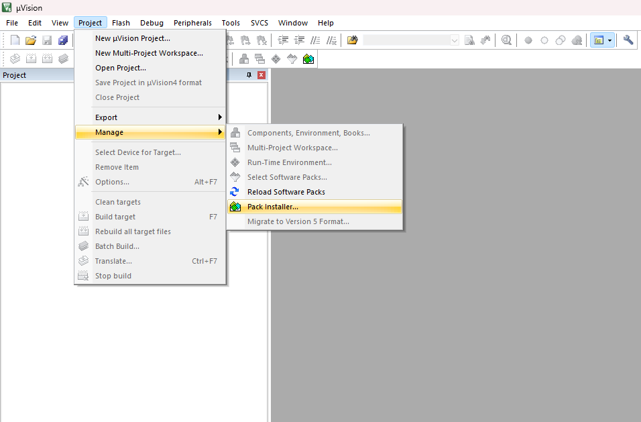Click Open Project... in the Project menu

(121, 68)
